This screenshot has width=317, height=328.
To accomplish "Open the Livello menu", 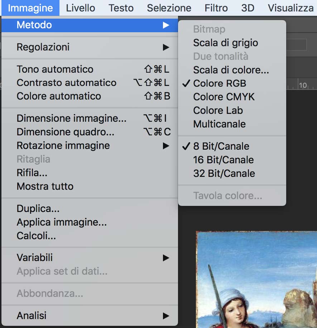I will [81, 8].
